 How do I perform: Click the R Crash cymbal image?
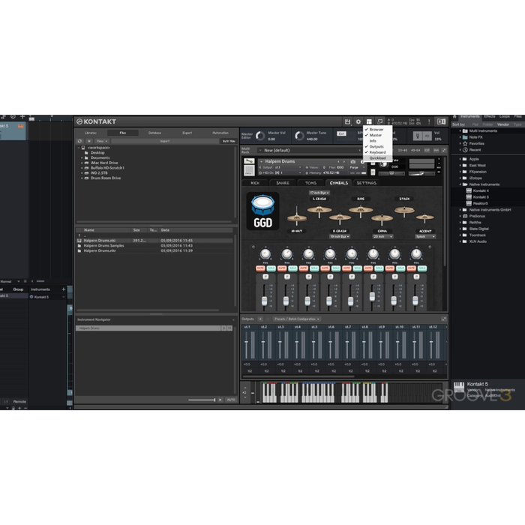click(340, 219)
